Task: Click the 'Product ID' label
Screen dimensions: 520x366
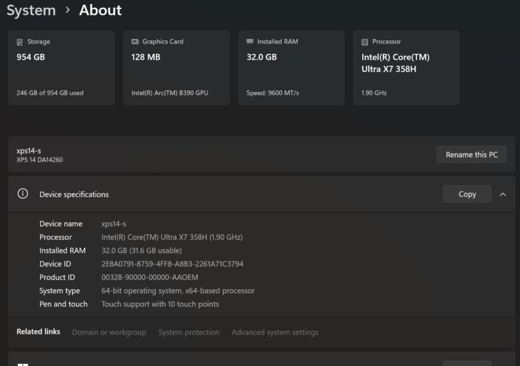Action: pyautogui.click(x=57, y=277)
